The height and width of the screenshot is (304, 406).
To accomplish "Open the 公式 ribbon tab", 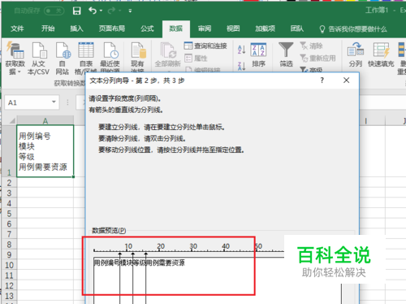I will pos(147,28).
